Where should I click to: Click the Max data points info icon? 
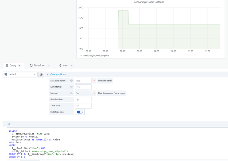pos(71,81)
